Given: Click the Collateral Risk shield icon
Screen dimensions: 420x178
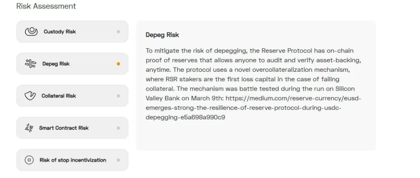Looking at the screenshot, I should [x=30, y=96].
